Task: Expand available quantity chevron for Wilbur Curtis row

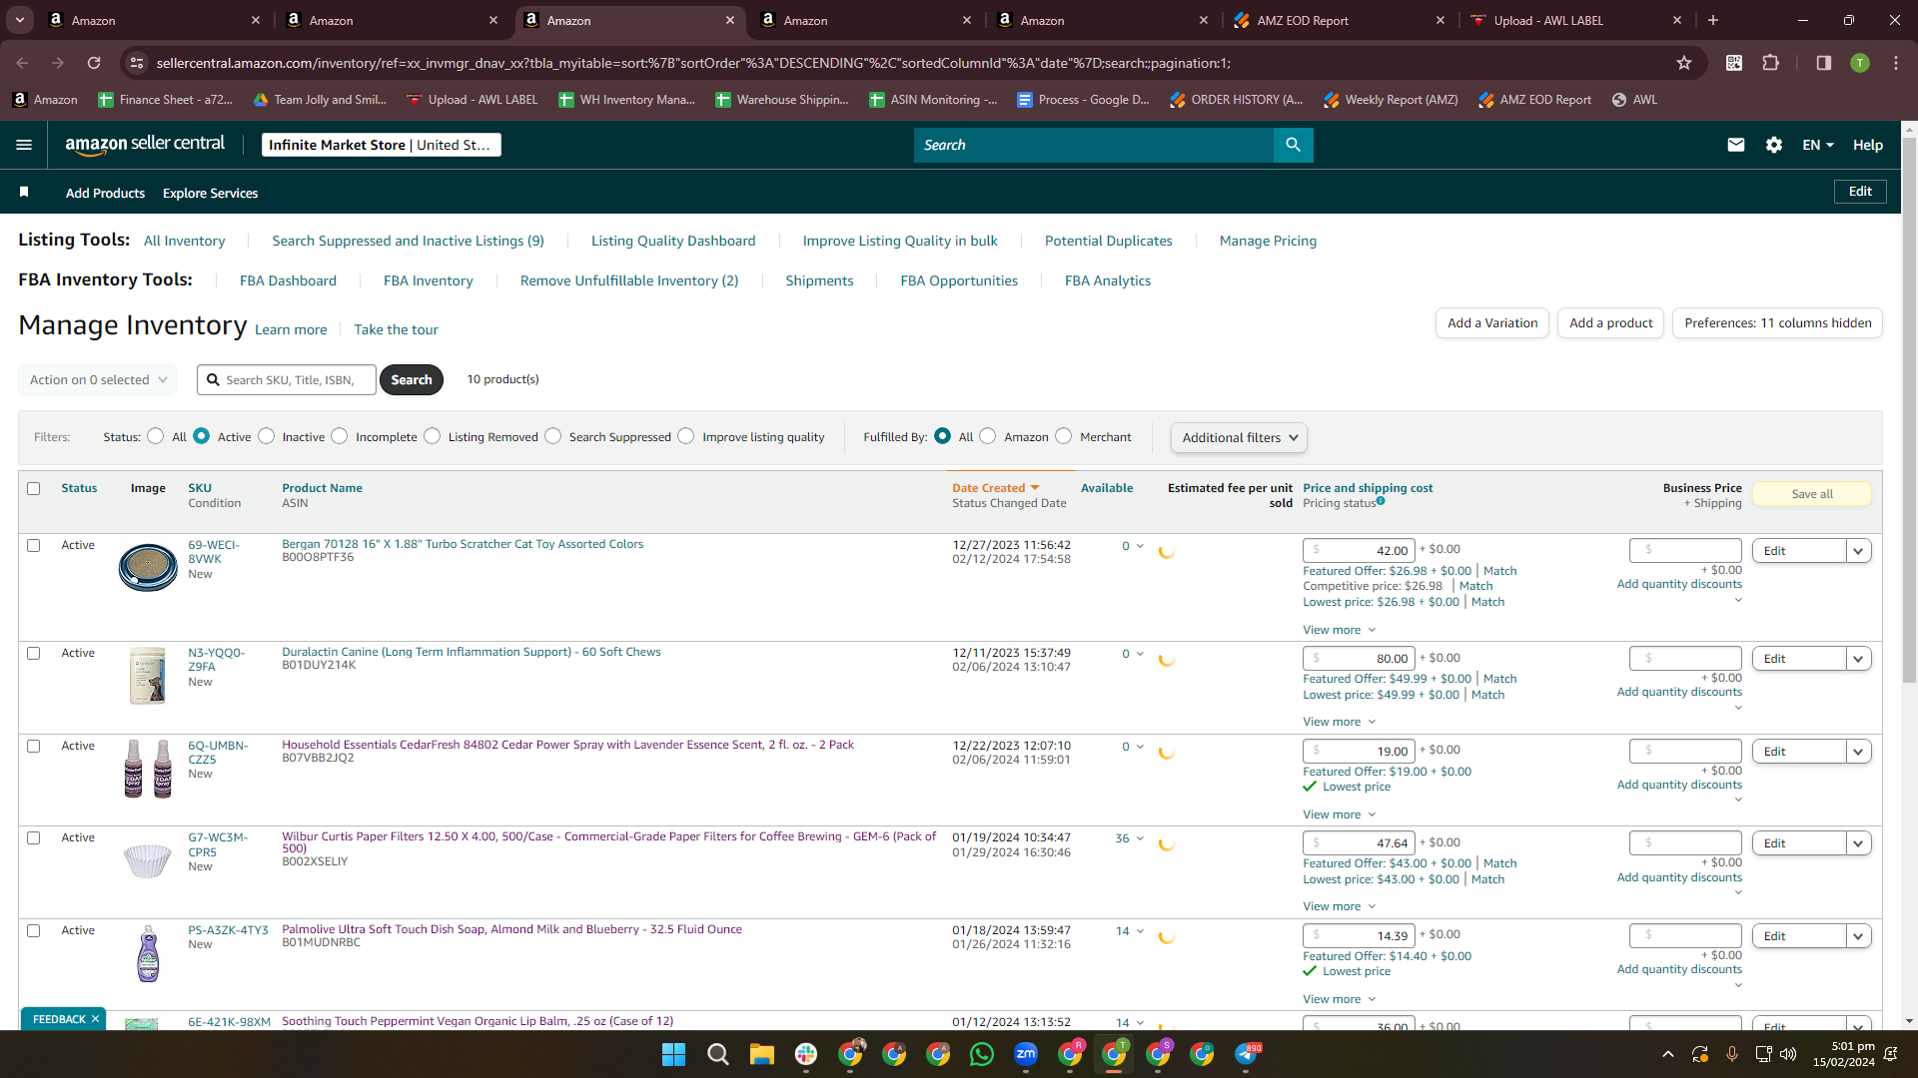Action: pos(1140,838)
